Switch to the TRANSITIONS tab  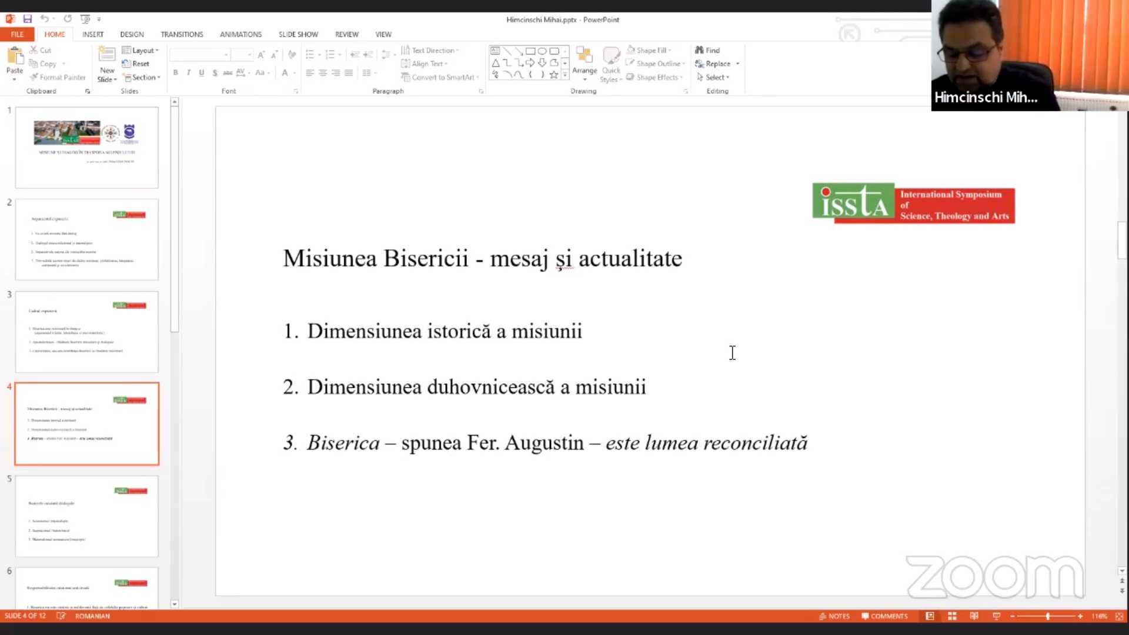(x=182, y=34)
